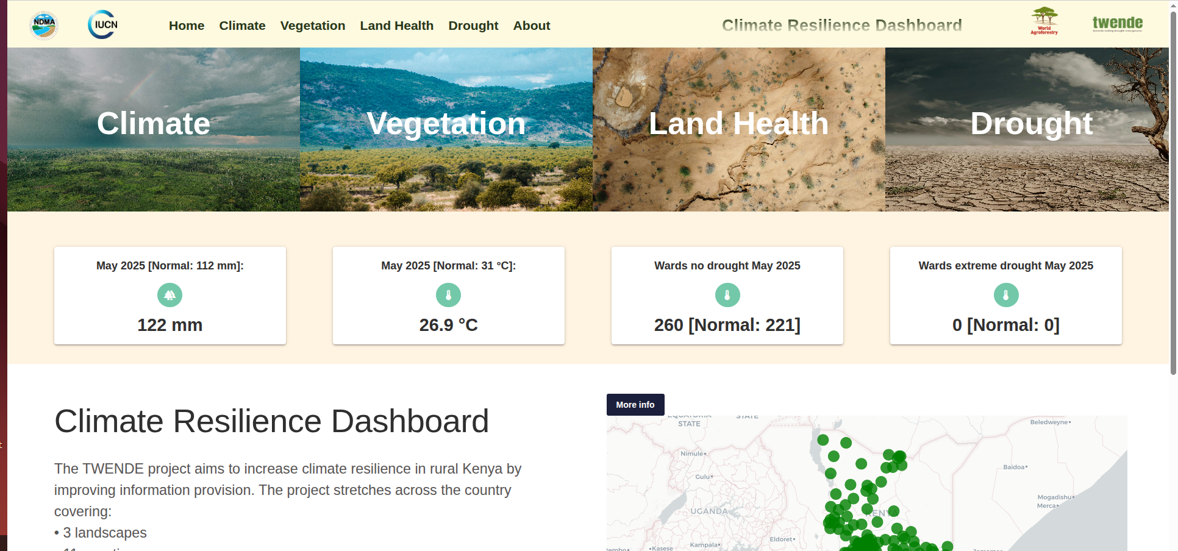Select the 3 landscapes bullet text
The height and width of the screenshot is (551, 1178).
pos(101,533)
